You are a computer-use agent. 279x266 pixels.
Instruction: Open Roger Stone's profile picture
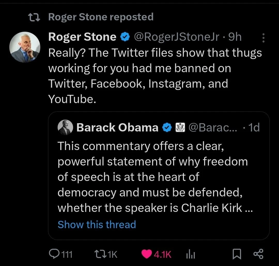coord(25,47)
